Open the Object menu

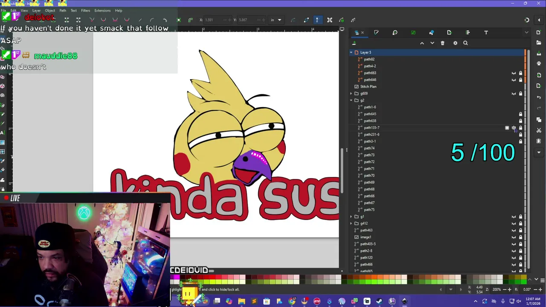pyautogui.click(x=50, y=11)
